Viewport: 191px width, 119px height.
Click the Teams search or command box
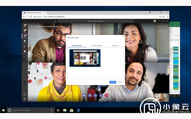95,21
